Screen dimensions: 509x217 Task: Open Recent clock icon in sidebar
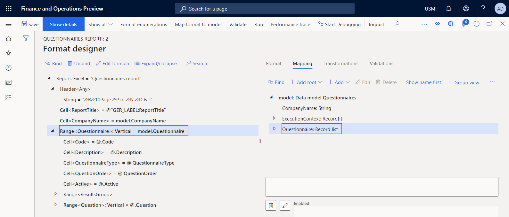(9, 68)
